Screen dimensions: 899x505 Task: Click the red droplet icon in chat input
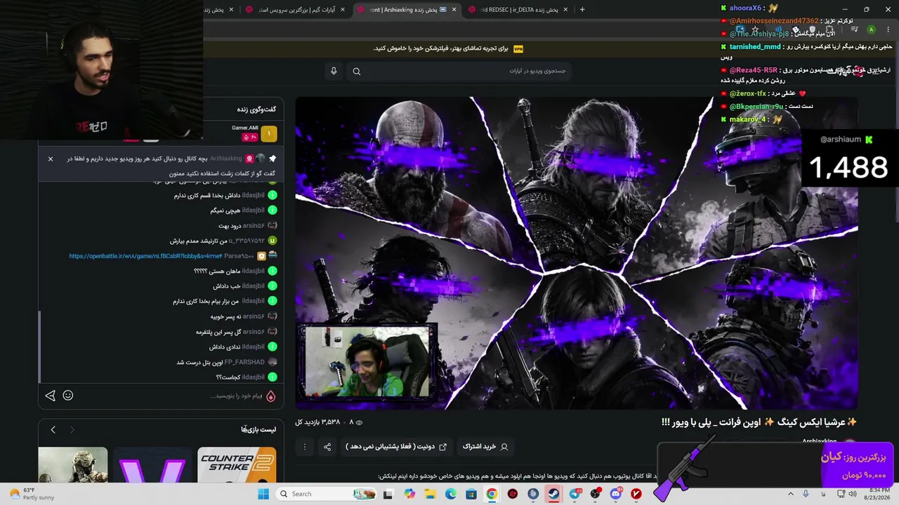tap(270, 396)
